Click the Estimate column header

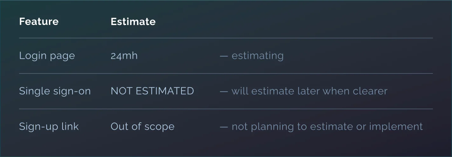click(133, 22)
